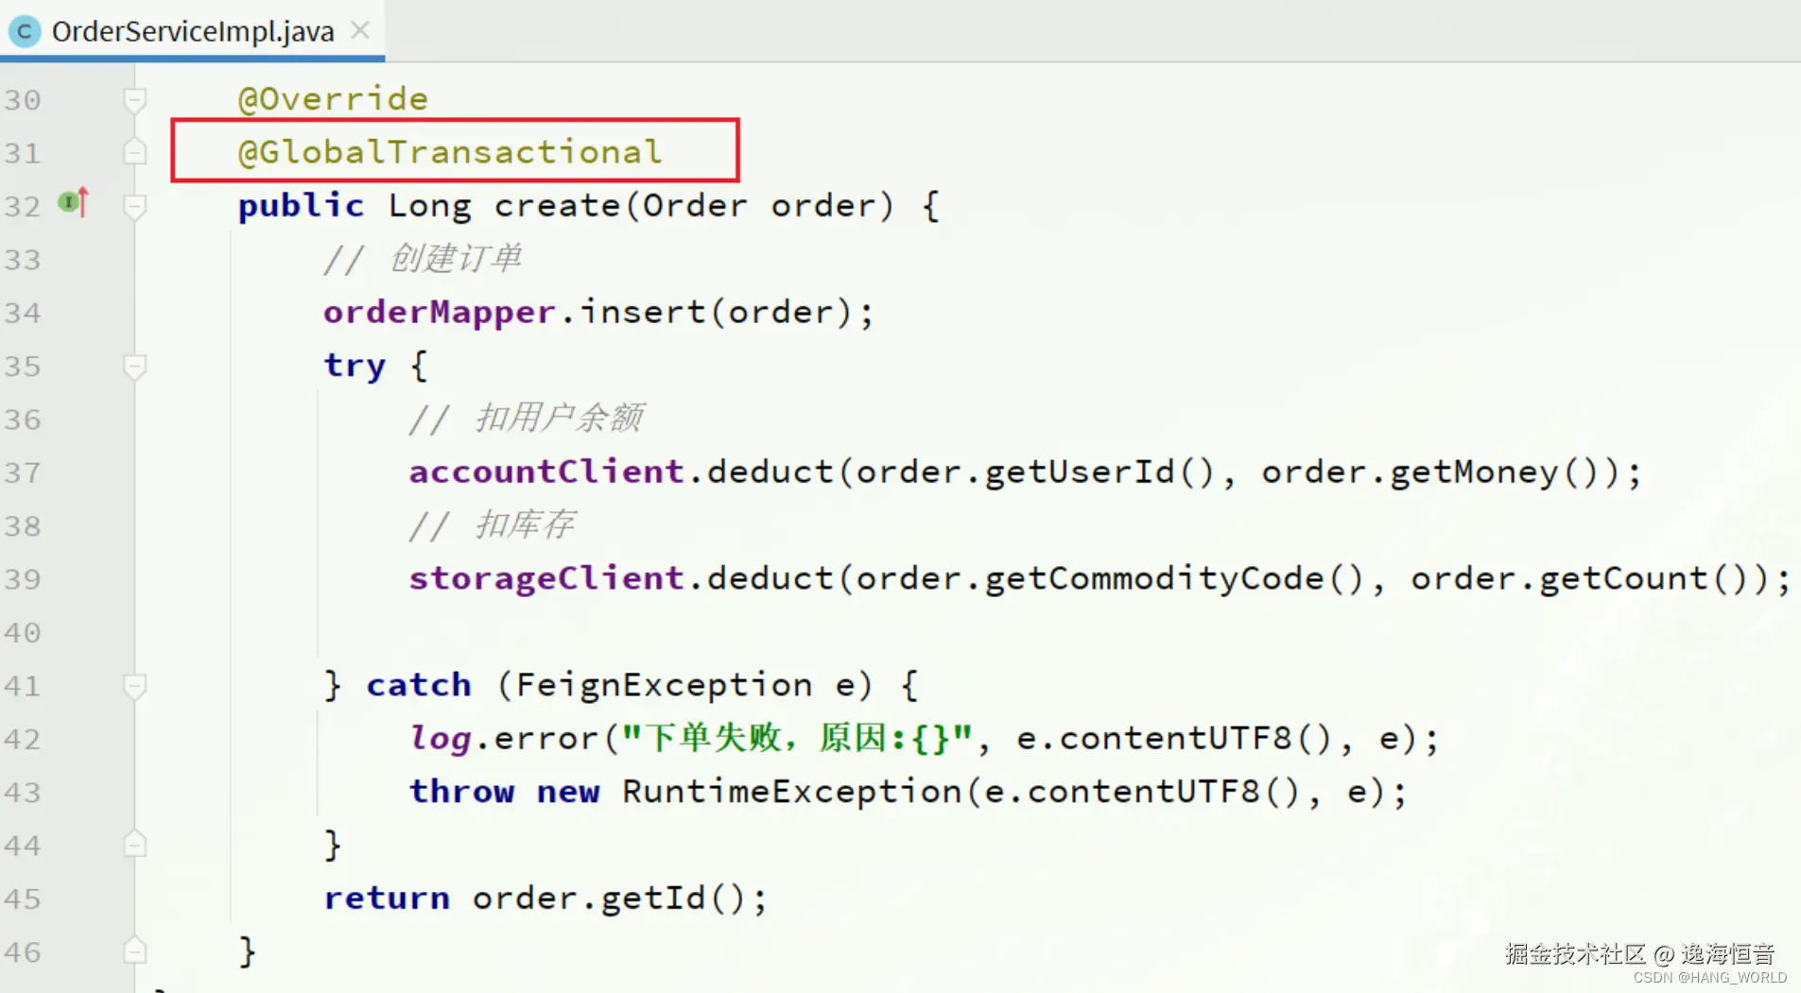Click accountClient on line 37
1801x993 pixels.
pos(545,471)
